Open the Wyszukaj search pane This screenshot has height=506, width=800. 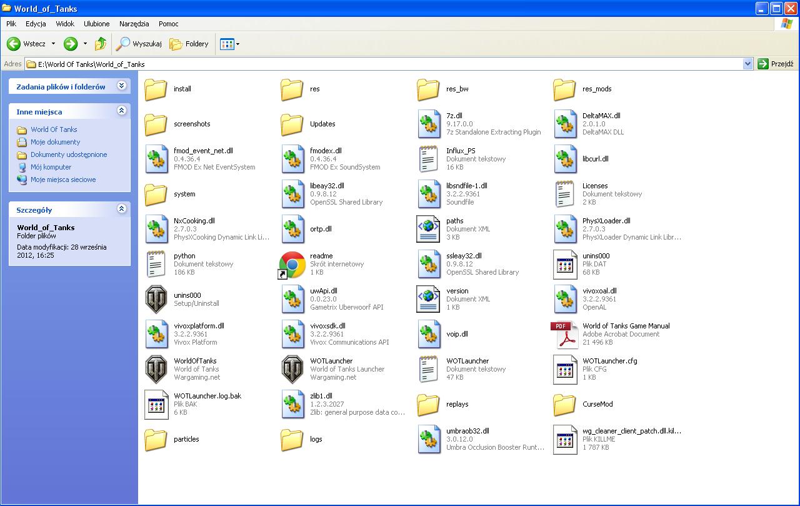139,44
